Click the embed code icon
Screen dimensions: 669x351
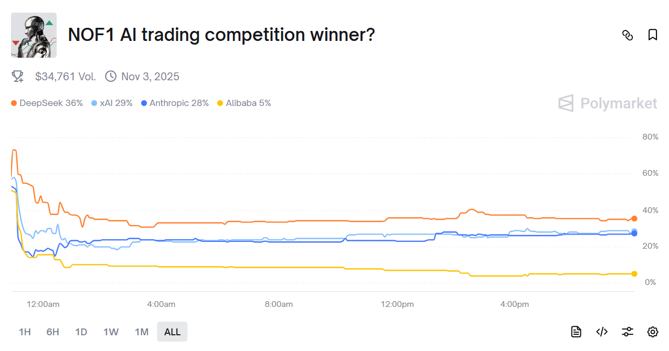[602, 332]
